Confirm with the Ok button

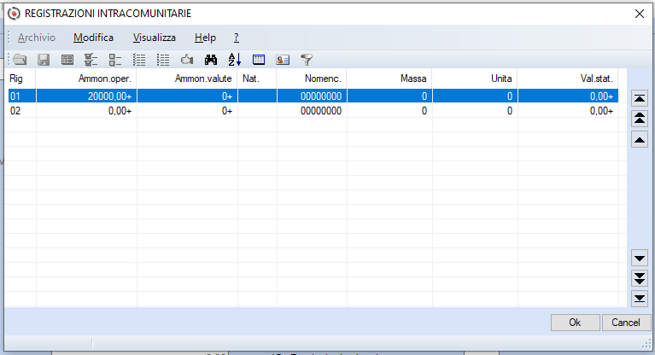pyautogui.click(x=576, y=323)
